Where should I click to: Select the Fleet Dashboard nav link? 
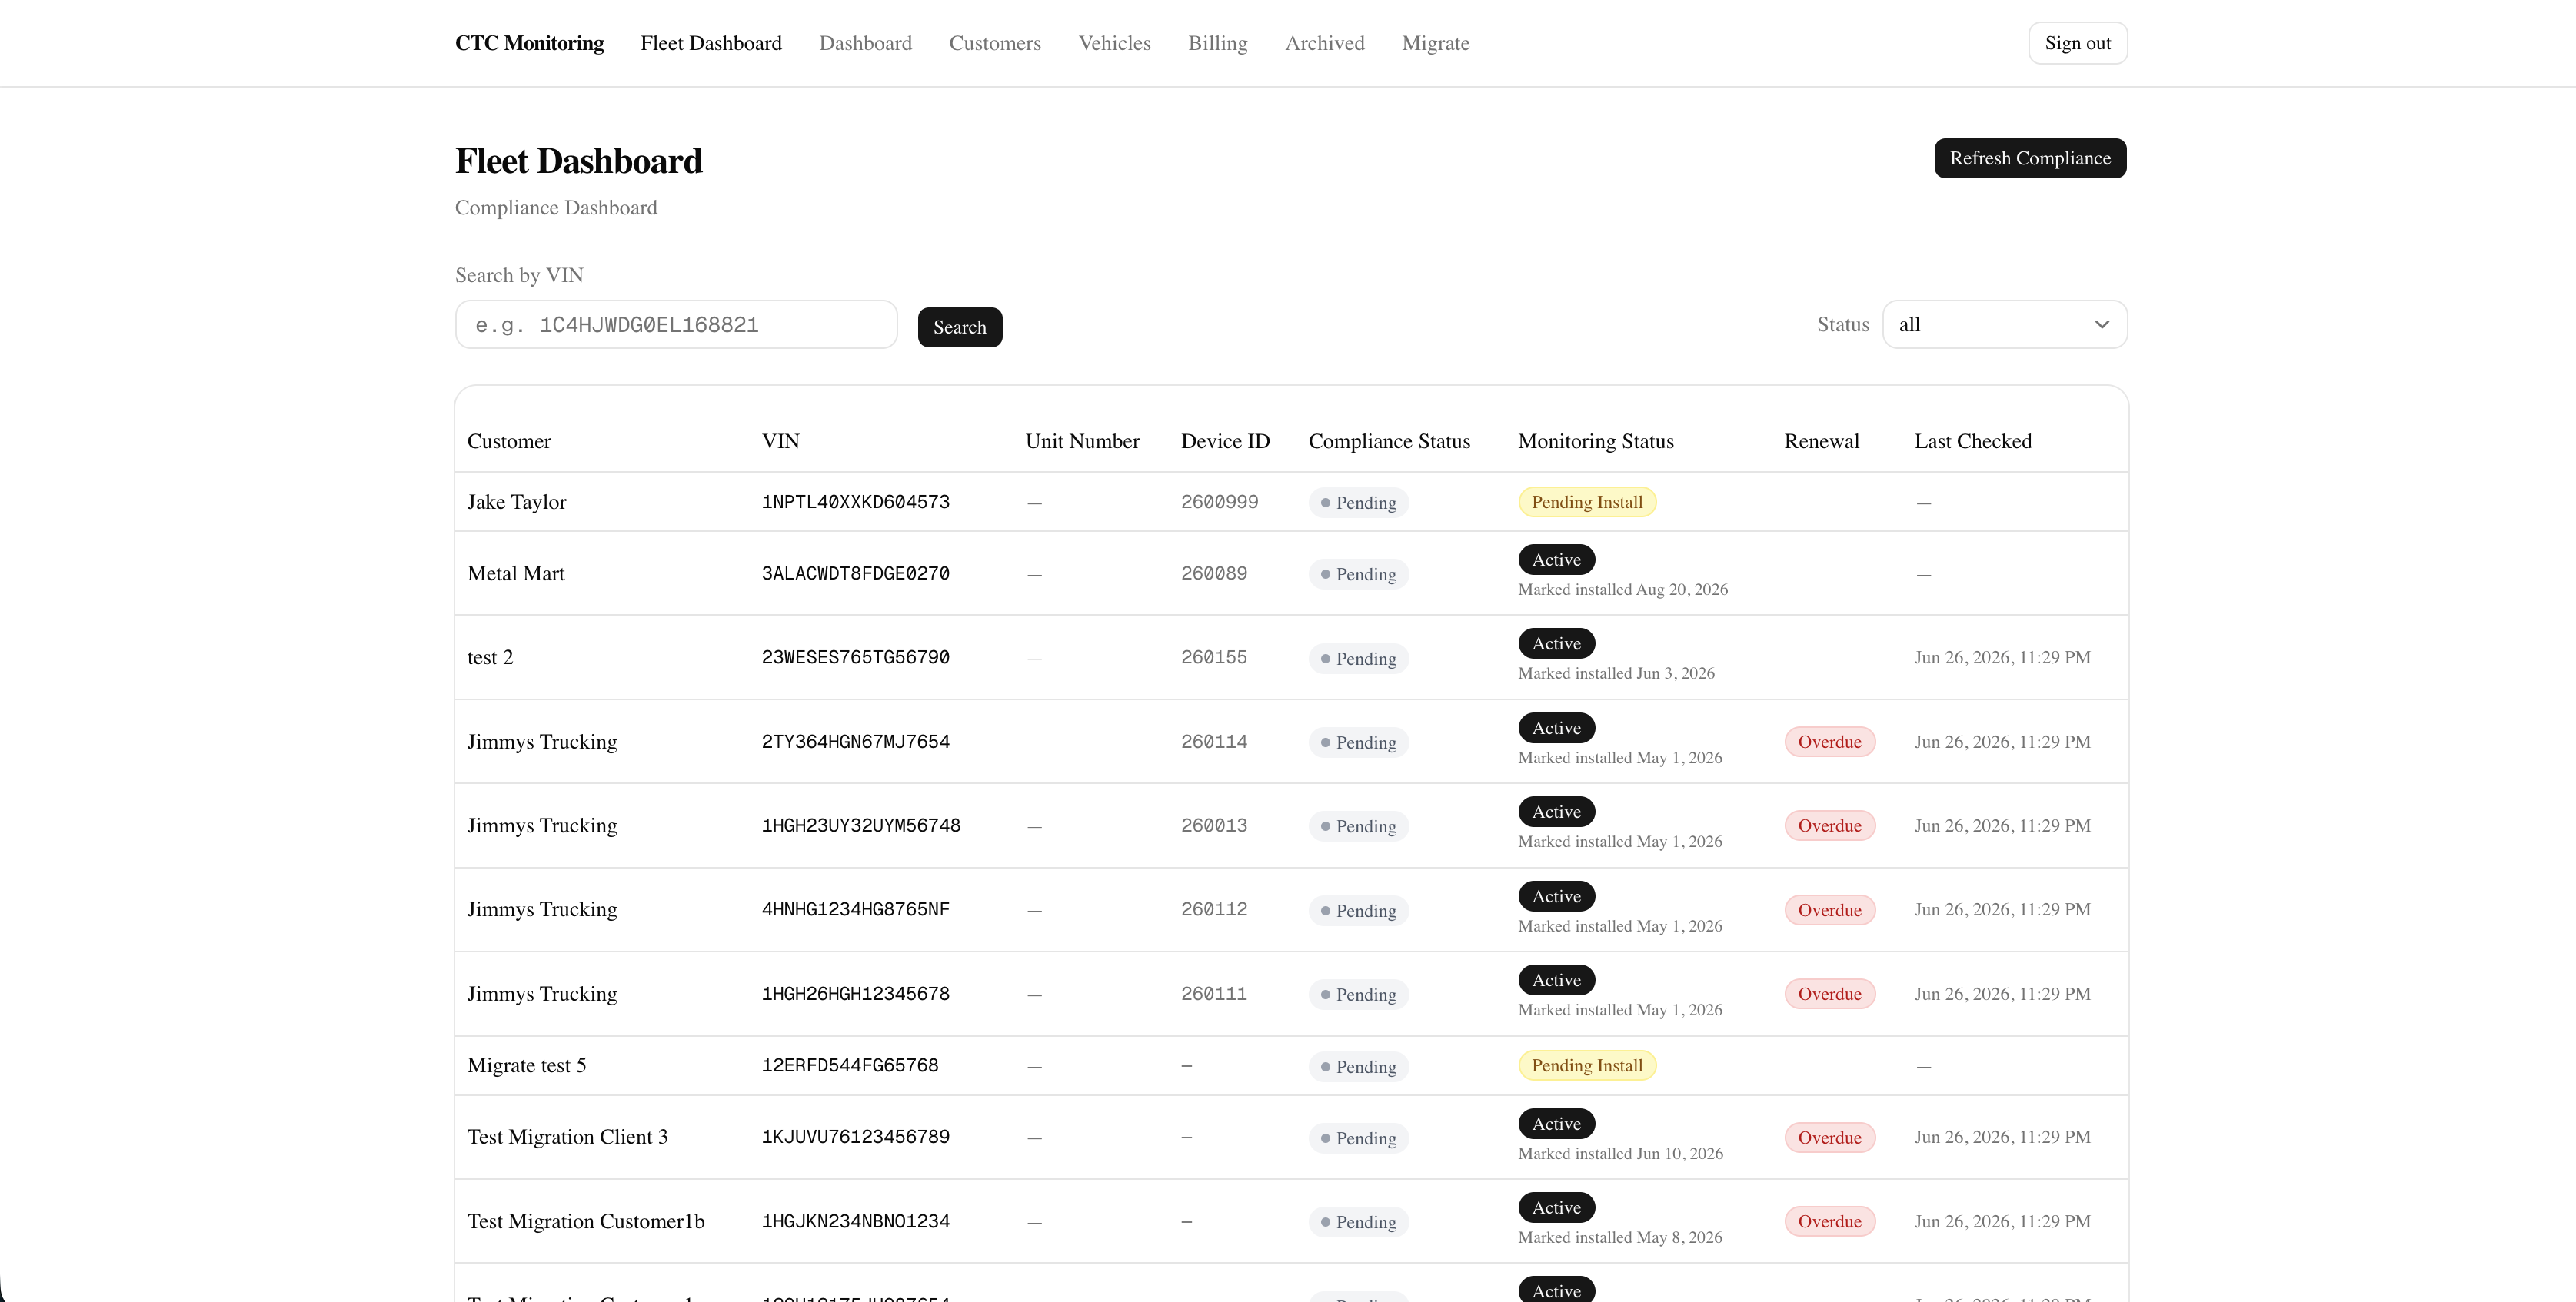click(x=711, y=43)
